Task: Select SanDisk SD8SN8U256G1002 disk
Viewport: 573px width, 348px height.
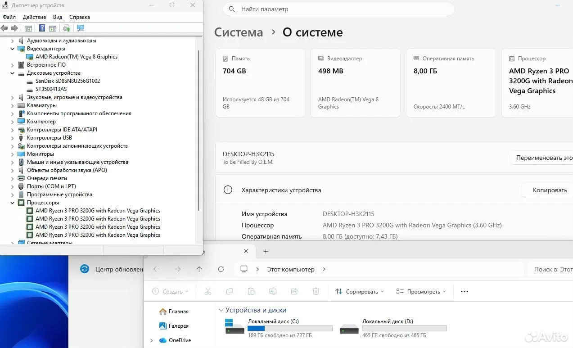Action: (68, 81)
